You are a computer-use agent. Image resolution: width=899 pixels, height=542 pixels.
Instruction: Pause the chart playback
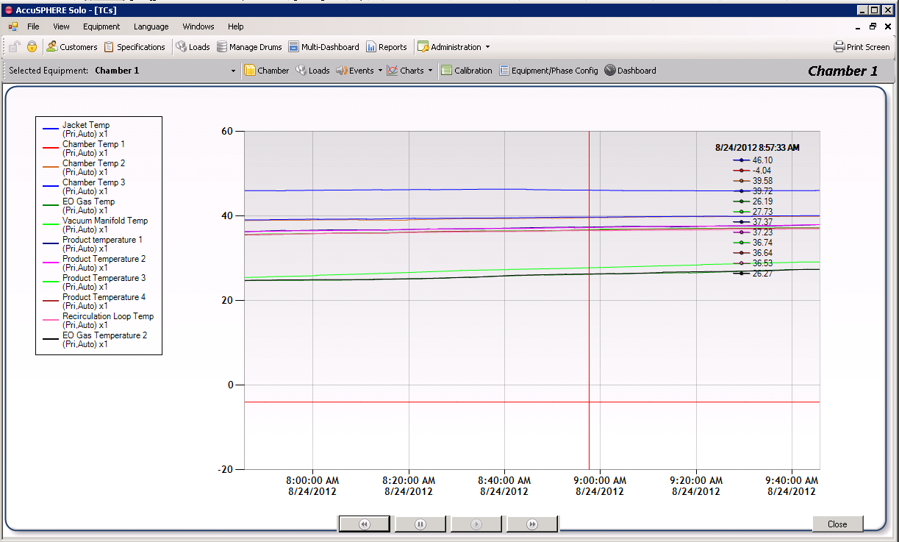pos(420,524)
